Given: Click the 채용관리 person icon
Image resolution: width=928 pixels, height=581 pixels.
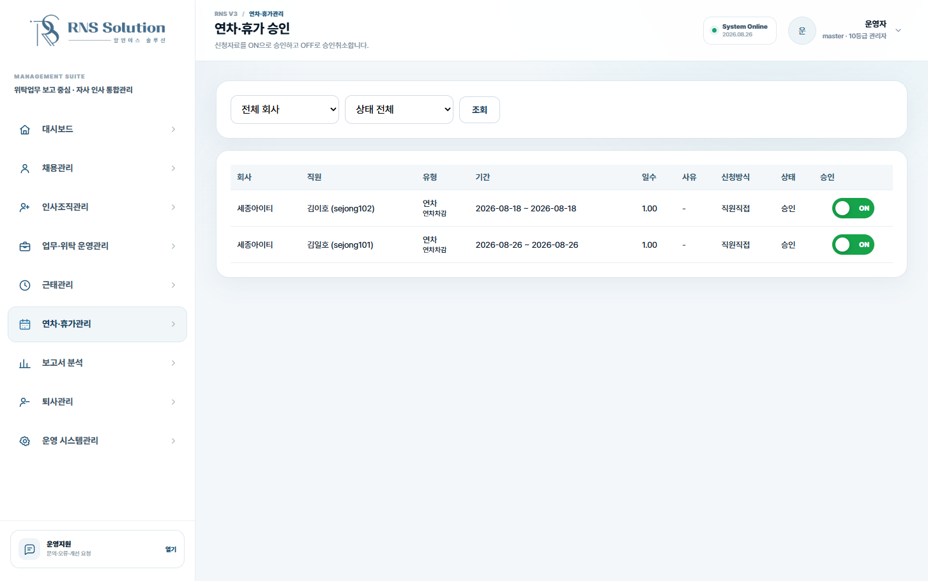Looking at the screenshot, I should pyautogui.click(x=25, y=169).
